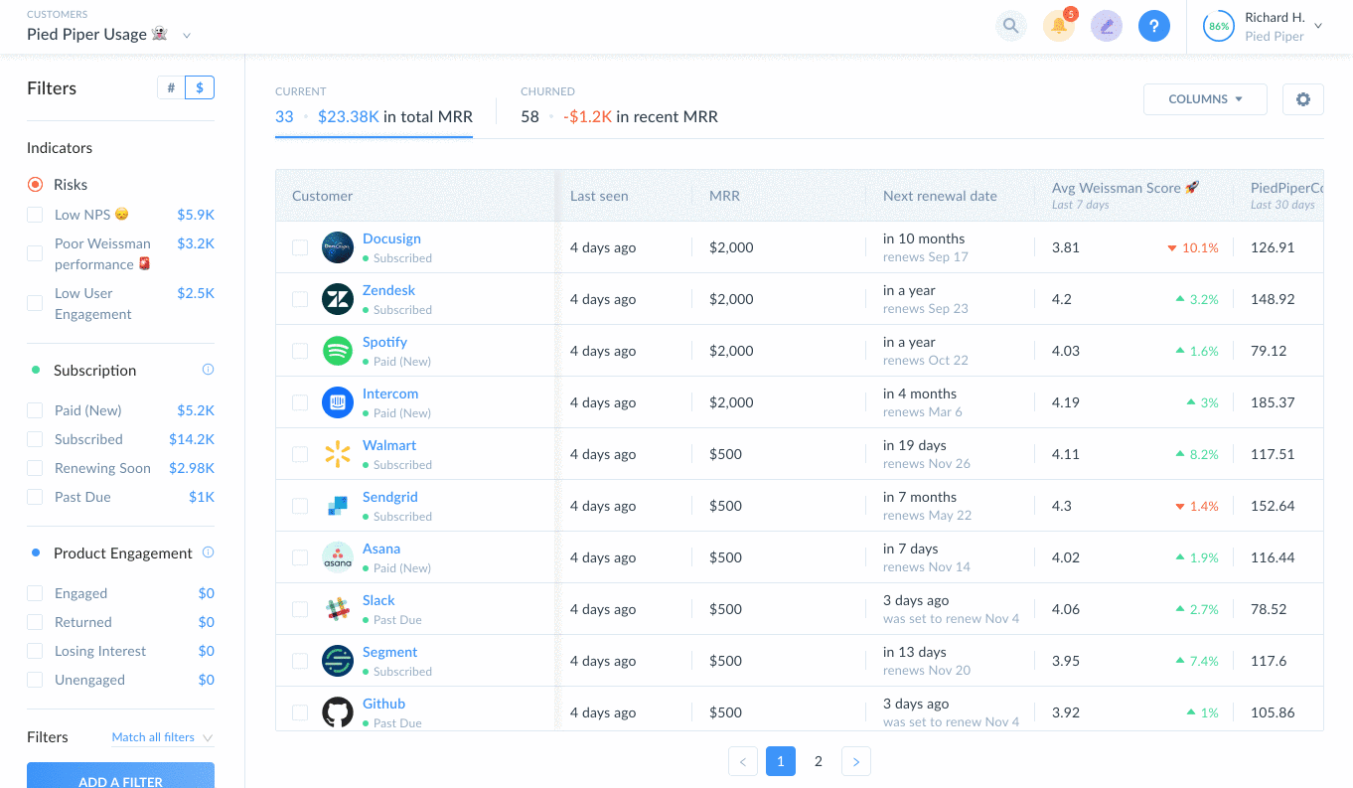Screen dimensions: 1353x788
Task: Click Walmart's 'renews Nov 26' text
Action: tap(927, 463)
